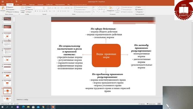193x109 pixels.
Task: Toggle underline formatting (Ч)
Action: pos(40,11)
